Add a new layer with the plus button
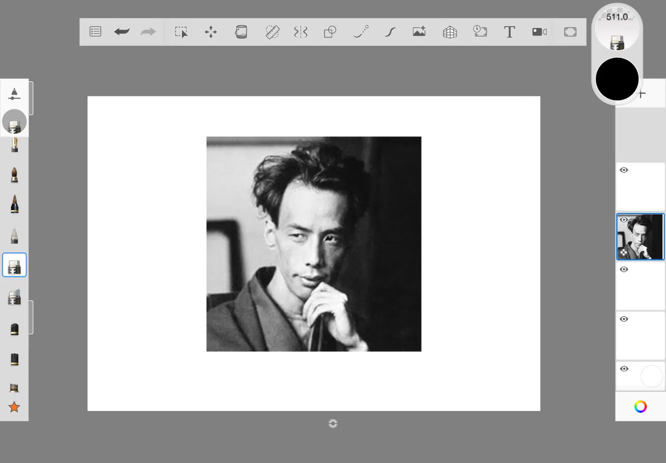 pyautogui.click(x=642, y=94)
